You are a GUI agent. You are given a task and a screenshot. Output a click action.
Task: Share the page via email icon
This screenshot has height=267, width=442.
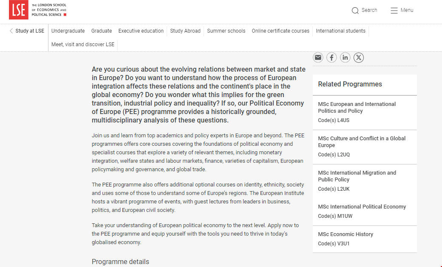click(x=318, y=58)
